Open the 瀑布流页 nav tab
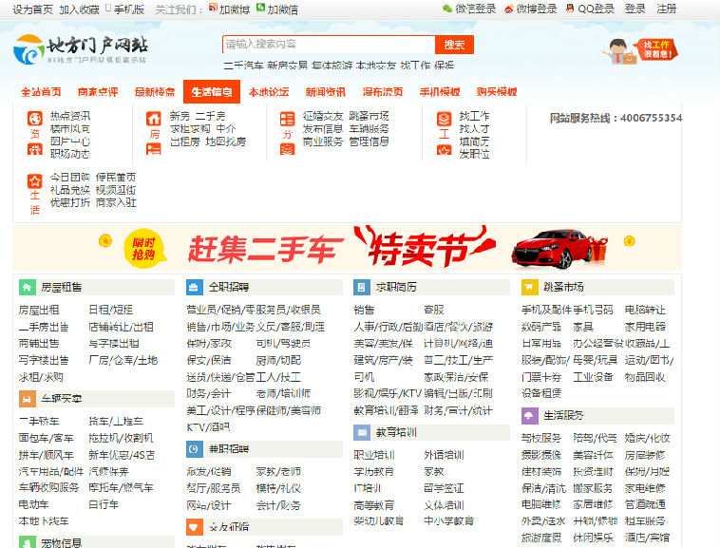Image resolution: width=720 pixels, height=548 pixels. click(383, 92)
